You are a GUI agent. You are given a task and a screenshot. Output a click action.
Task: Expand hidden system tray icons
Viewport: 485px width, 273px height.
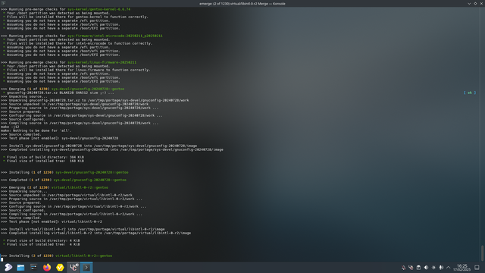tap(449, 268)
